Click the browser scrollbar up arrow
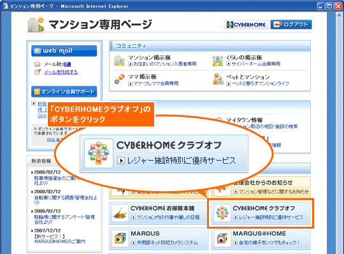The width and height of the screenshot is (344, 254). pyautogui.click(x=339, y=15)
